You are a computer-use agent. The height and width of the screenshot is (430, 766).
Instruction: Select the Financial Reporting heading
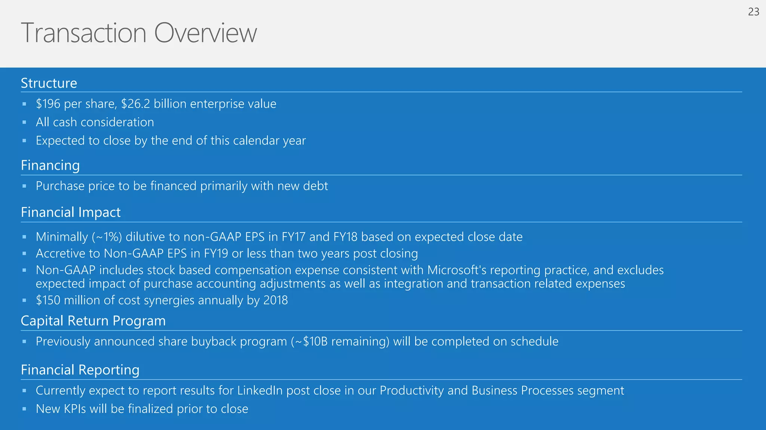click(x=80, y=370)
